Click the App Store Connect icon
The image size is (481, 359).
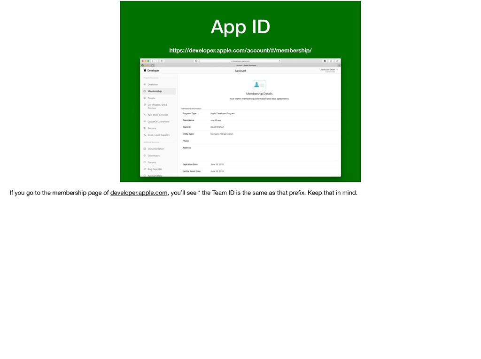[x=145, y=115]
